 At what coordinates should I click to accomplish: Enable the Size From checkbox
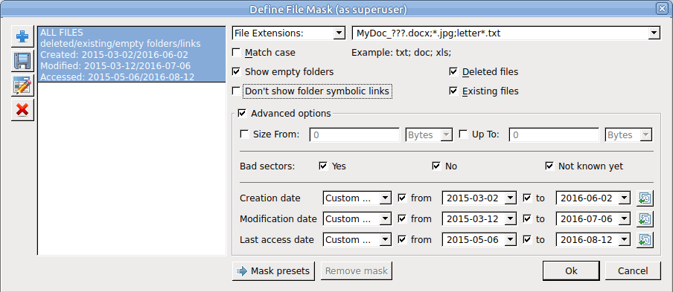[244, 134]
